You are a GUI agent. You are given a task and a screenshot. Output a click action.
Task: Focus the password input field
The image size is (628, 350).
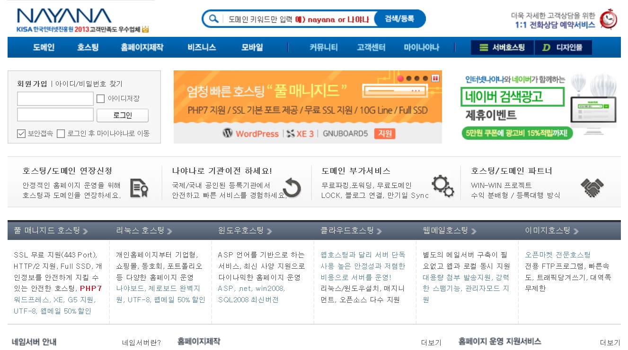click(x=55, y=115)
